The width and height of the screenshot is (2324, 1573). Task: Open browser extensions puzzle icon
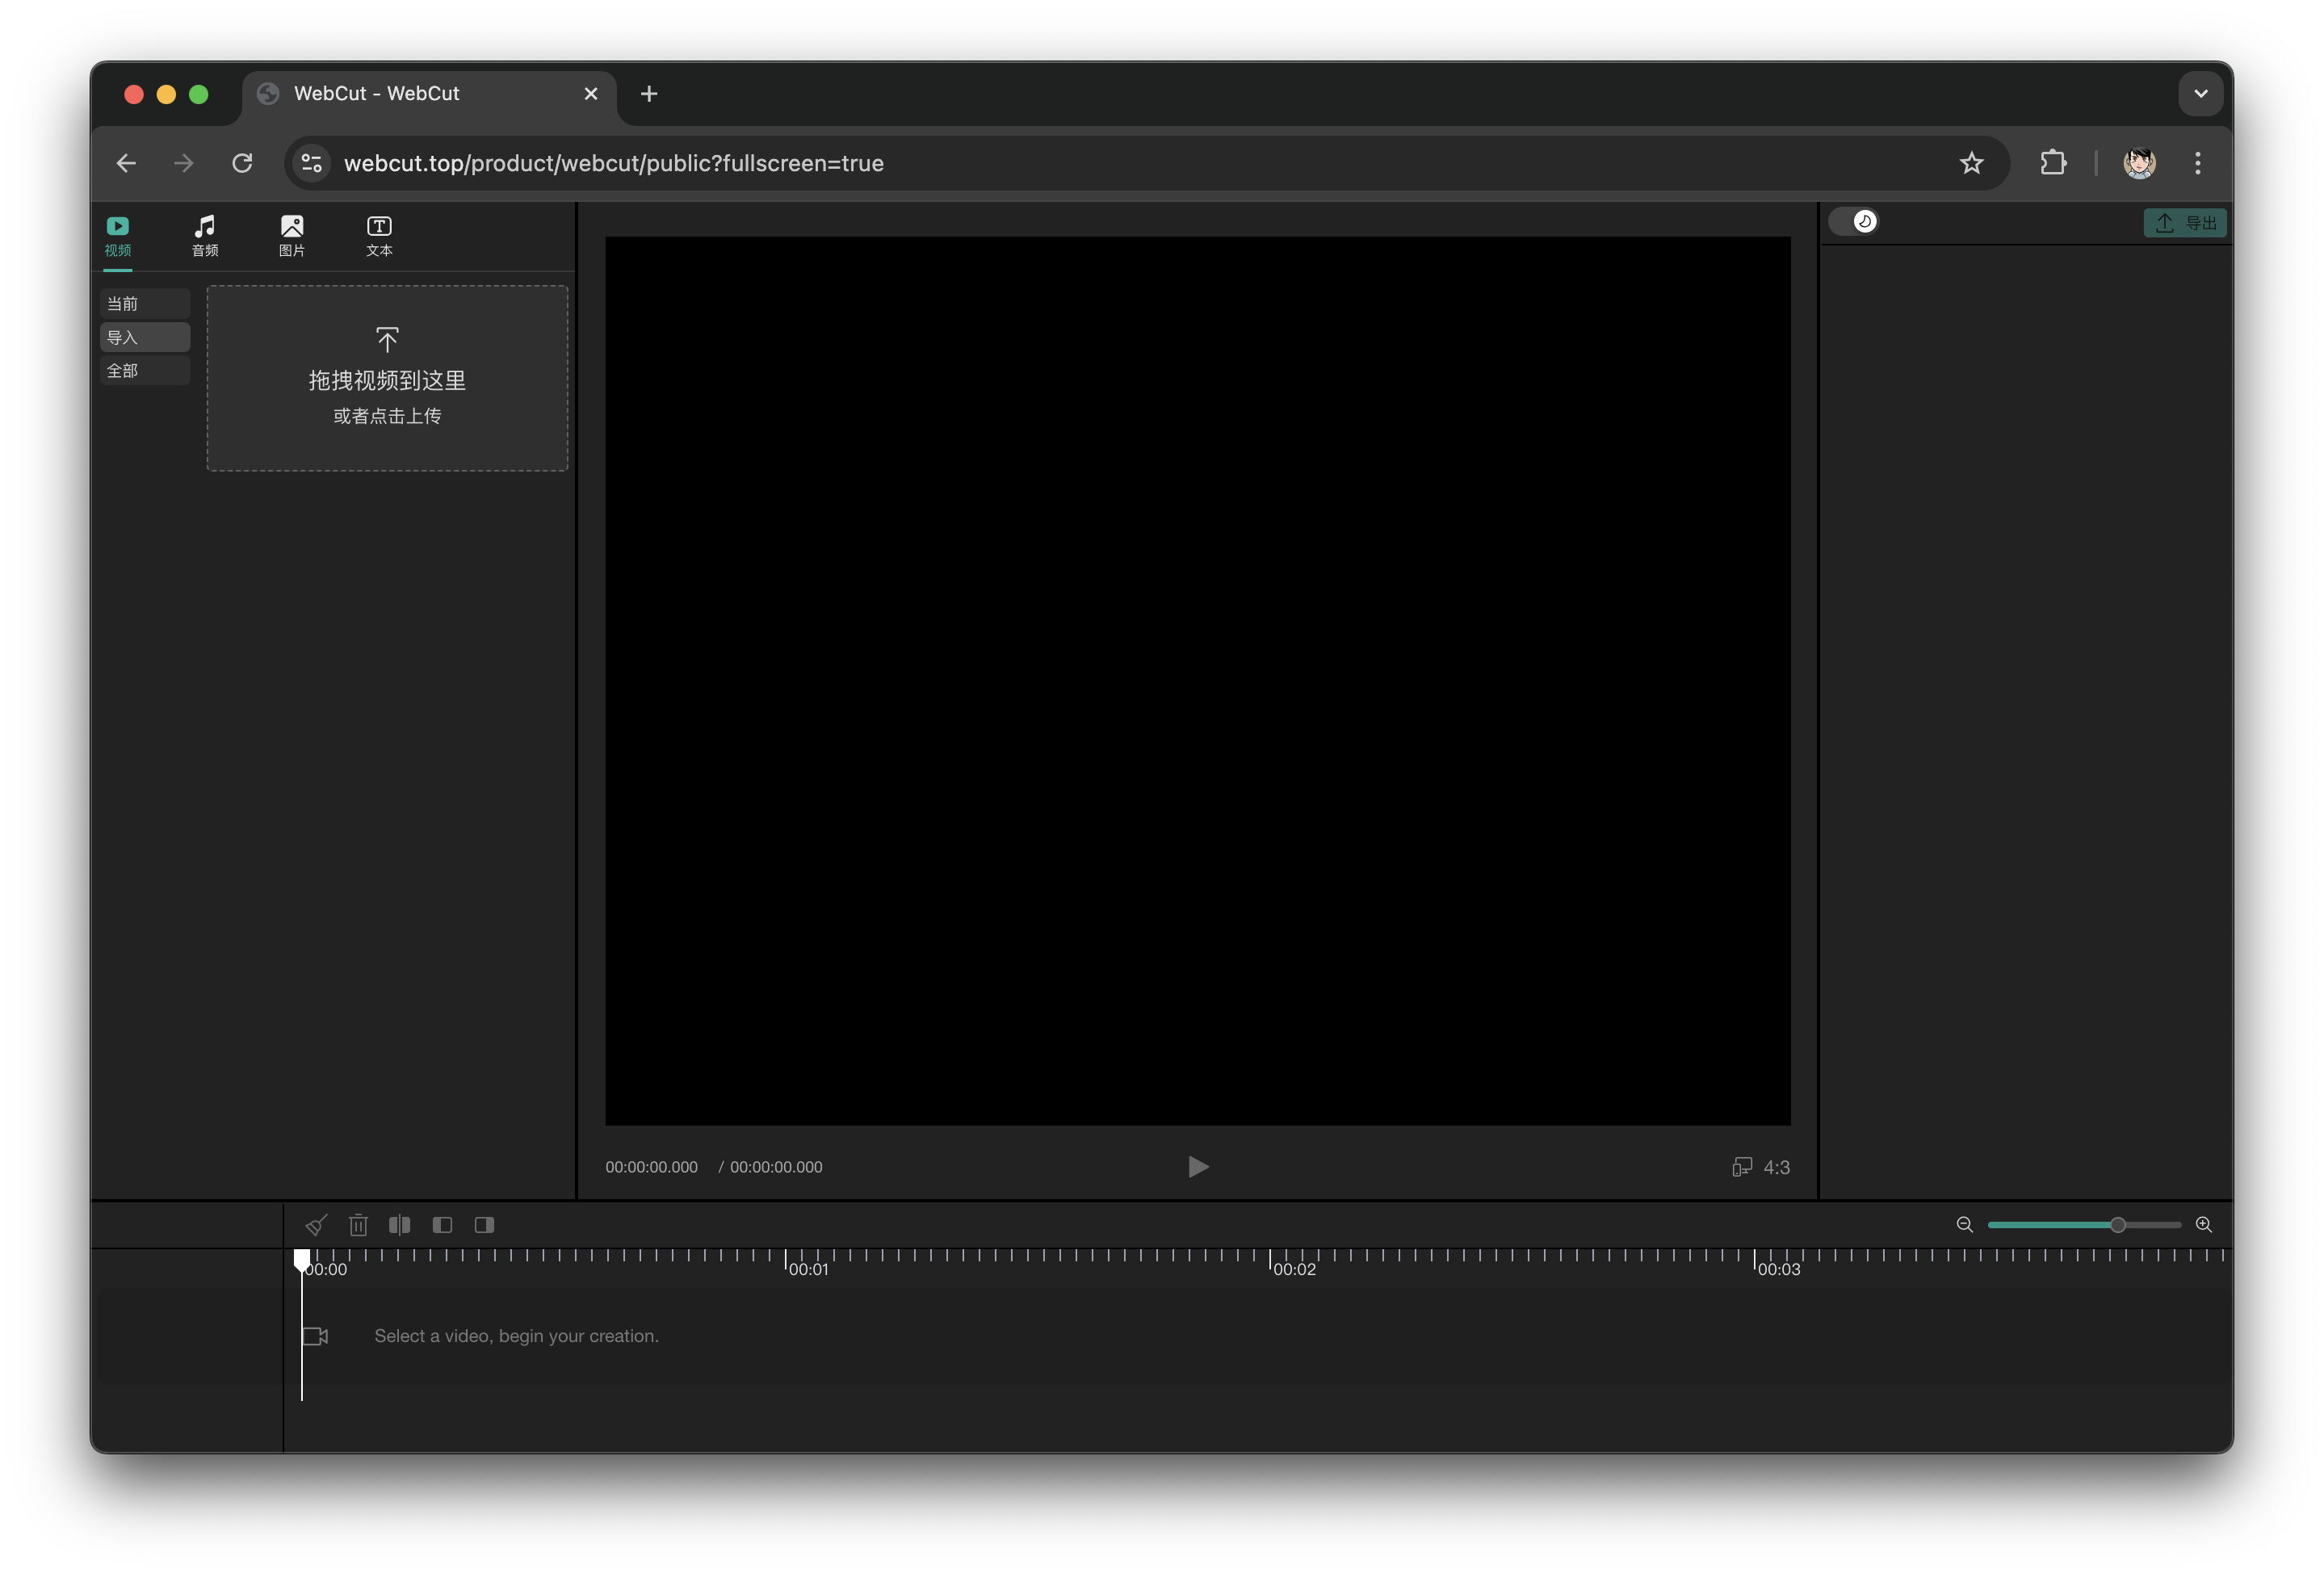point(2052,162)
